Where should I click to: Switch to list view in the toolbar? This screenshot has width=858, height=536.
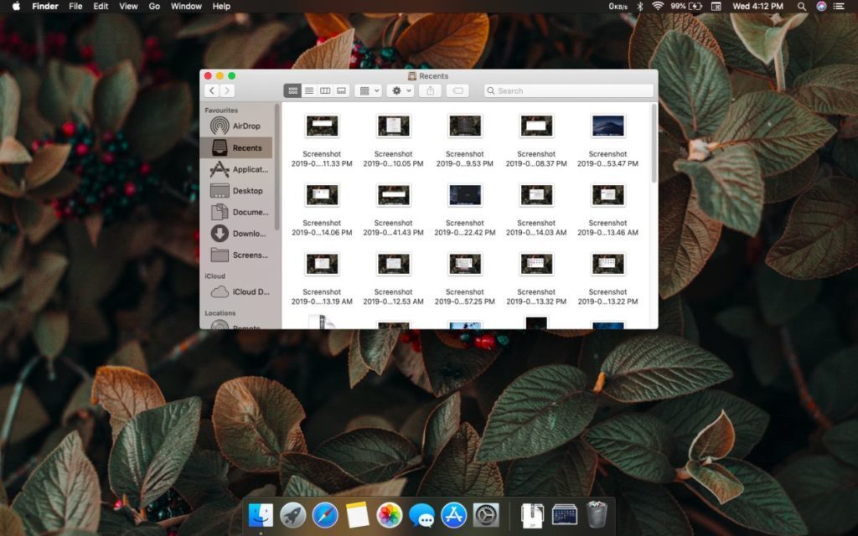pos(308,90)
